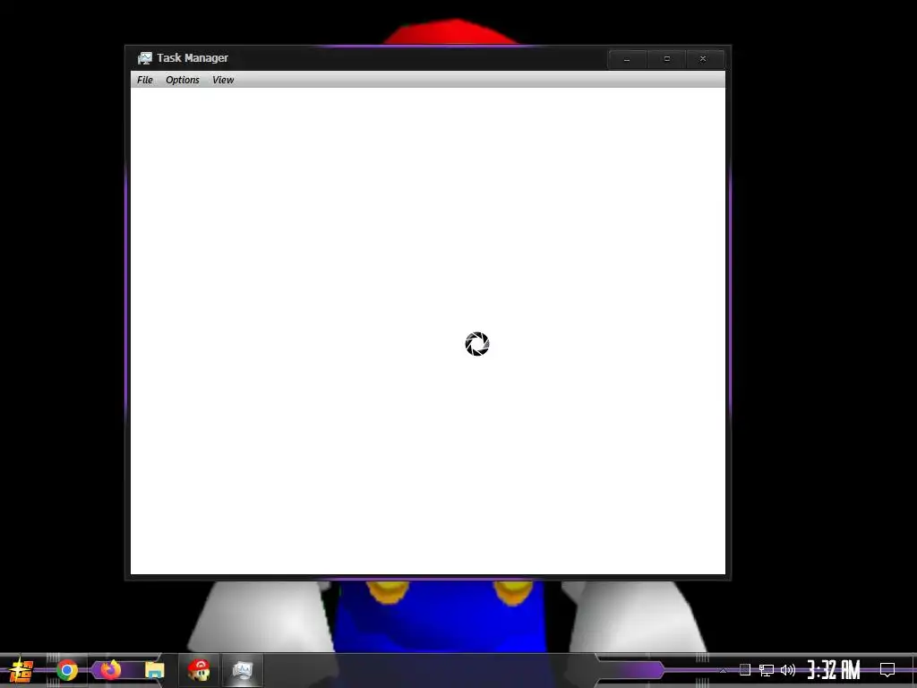Switch to the Mario app on taskbar

point(199,670)
